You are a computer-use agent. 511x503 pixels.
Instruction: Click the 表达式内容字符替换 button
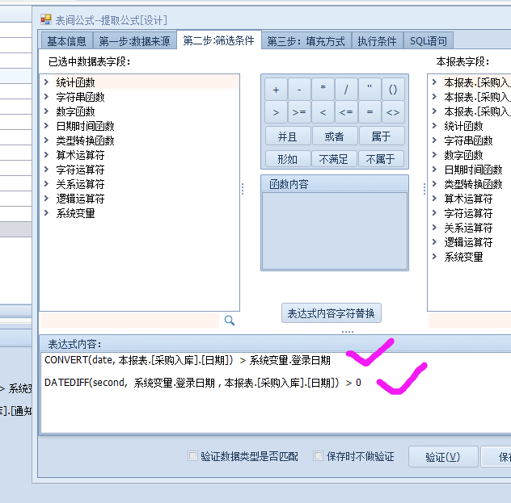331,313
